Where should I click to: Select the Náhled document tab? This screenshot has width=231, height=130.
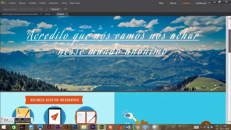[x=60, y=14]
